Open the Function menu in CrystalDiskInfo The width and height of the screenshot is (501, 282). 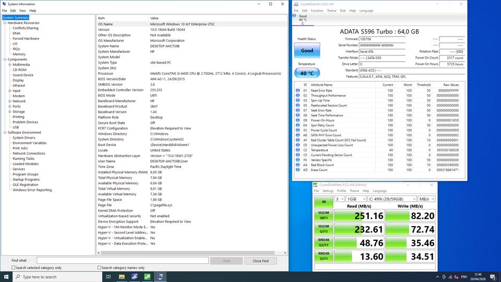click(317, 10)
